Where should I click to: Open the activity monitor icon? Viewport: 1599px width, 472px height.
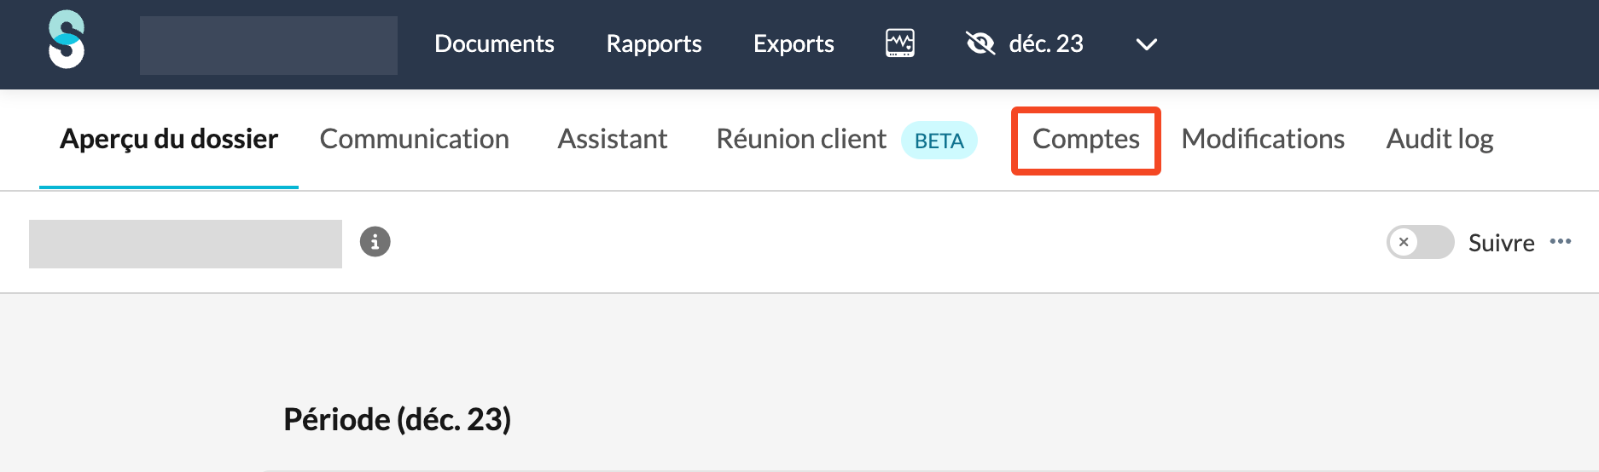click(899, 43)
